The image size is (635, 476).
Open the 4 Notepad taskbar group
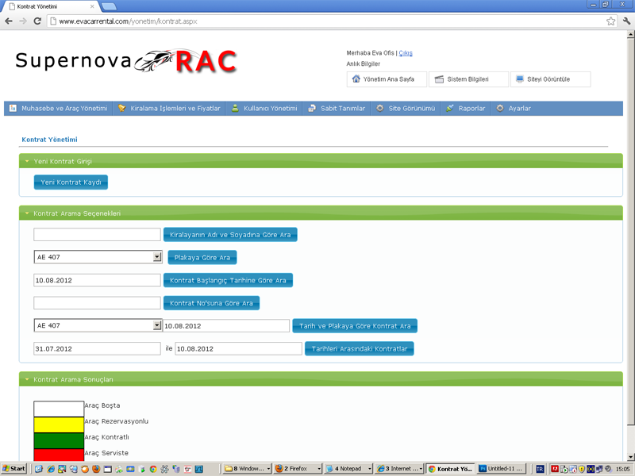point(348,468)
